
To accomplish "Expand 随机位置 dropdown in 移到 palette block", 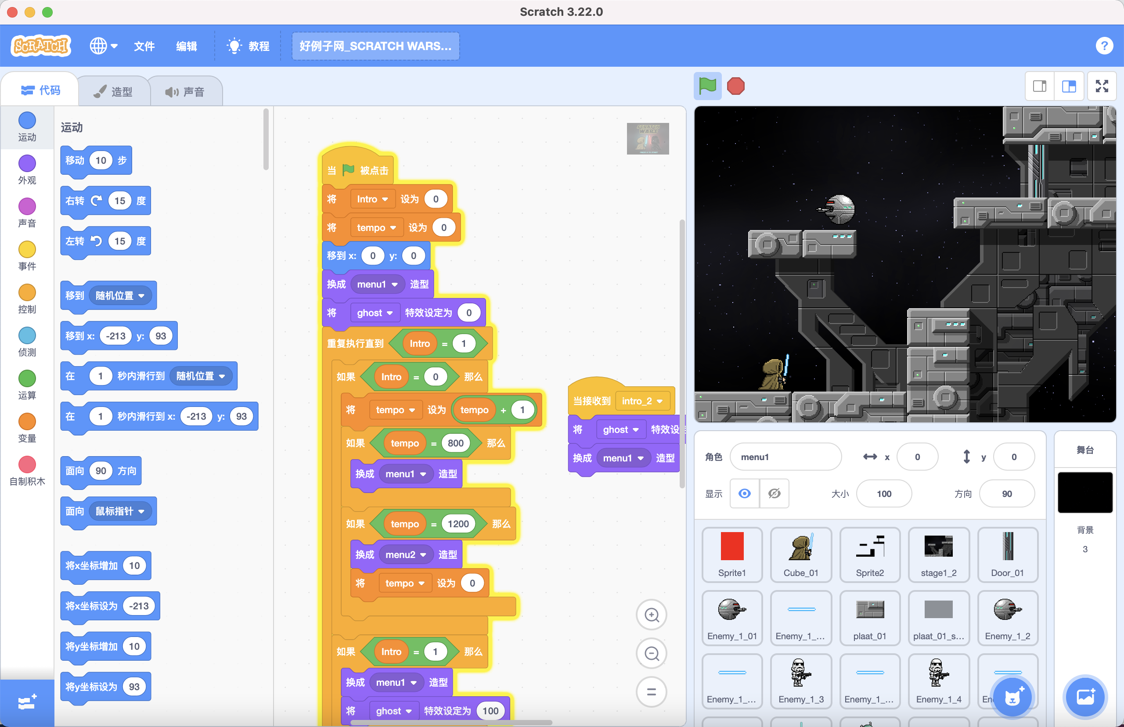I will coord(120,295).
